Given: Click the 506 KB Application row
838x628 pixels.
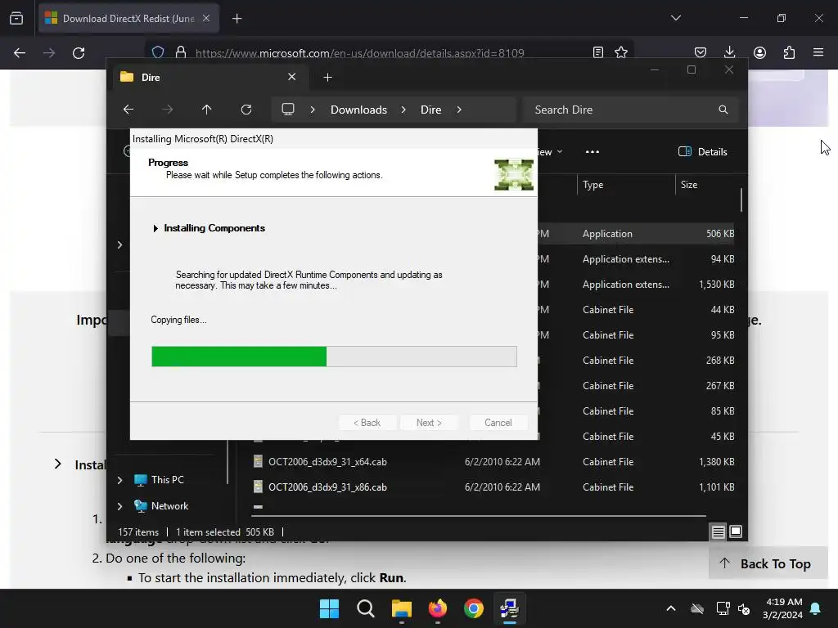Looking at the screenshot, I should 636,234.
